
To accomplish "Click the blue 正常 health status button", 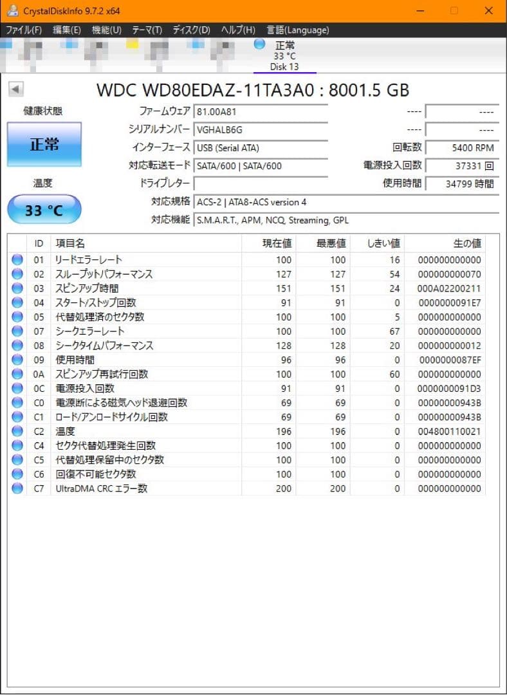I will [x=44, y=145].
